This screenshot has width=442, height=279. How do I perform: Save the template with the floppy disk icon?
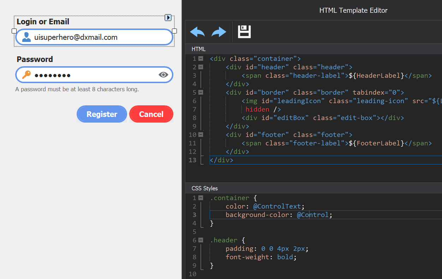click(x=244, y=32)
